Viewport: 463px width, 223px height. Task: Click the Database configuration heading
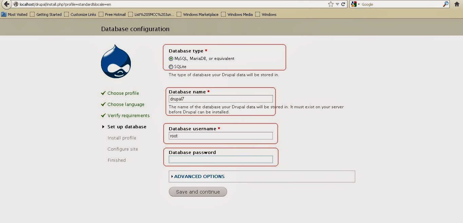pyautogui.click(x=135, y=29)
